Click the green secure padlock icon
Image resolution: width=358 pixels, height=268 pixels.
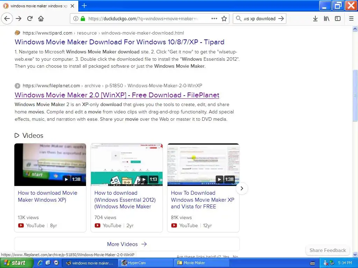pos(83,19)
